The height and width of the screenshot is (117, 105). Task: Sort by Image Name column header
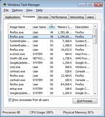point(20,27)
